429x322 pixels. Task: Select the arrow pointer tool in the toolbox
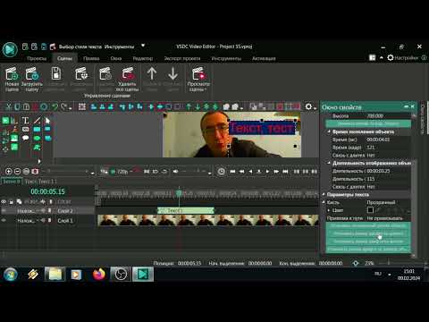tap(47, 121)
